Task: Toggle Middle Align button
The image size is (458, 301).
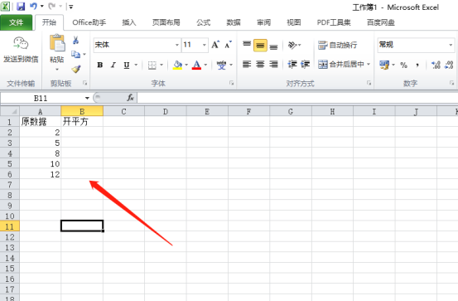Action: click(x=260, y=46)
